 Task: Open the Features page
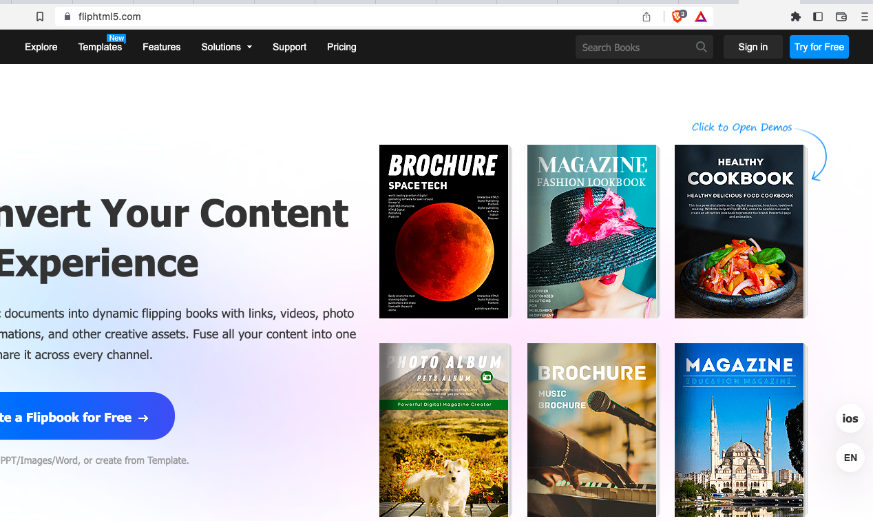click(162, 47)
